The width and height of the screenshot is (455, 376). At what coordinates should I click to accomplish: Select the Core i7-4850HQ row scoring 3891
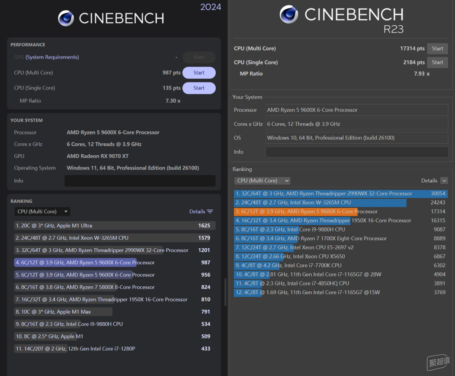(x=341, y=284)
